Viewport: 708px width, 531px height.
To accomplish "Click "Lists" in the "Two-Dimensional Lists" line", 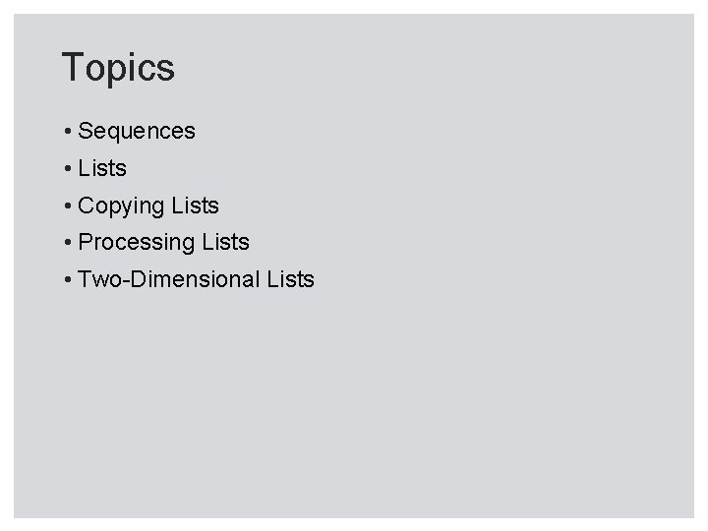I will [x=290, y=279].
